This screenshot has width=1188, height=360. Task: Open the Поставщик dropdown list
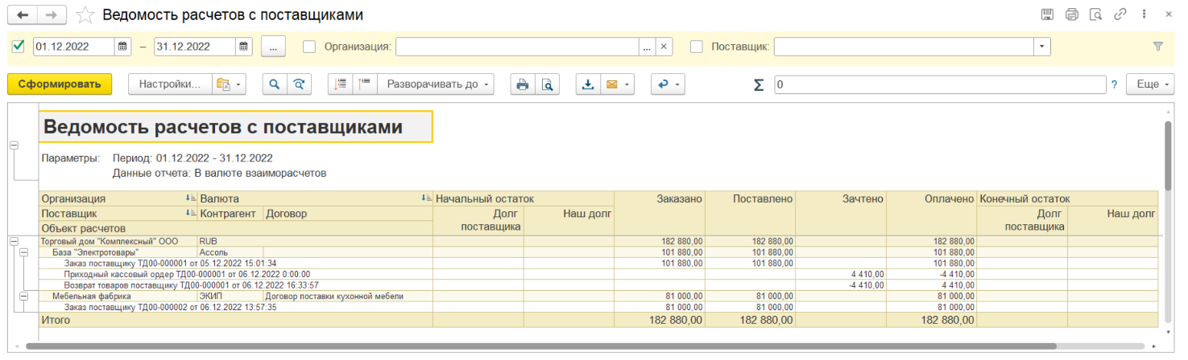(x=1043, y=47)
